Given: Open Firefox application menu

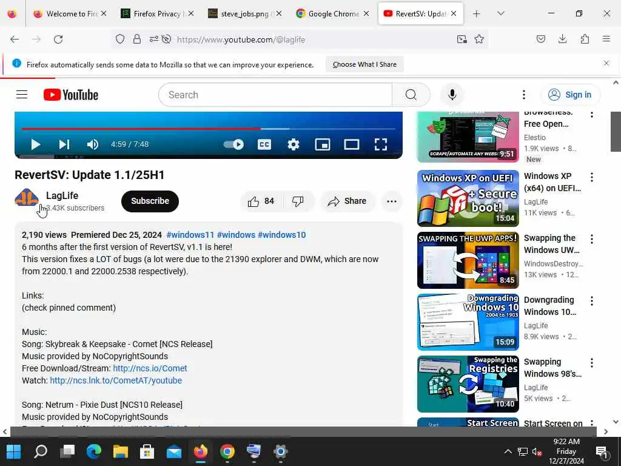Looking at the screenshot, I should click(606, 39).
